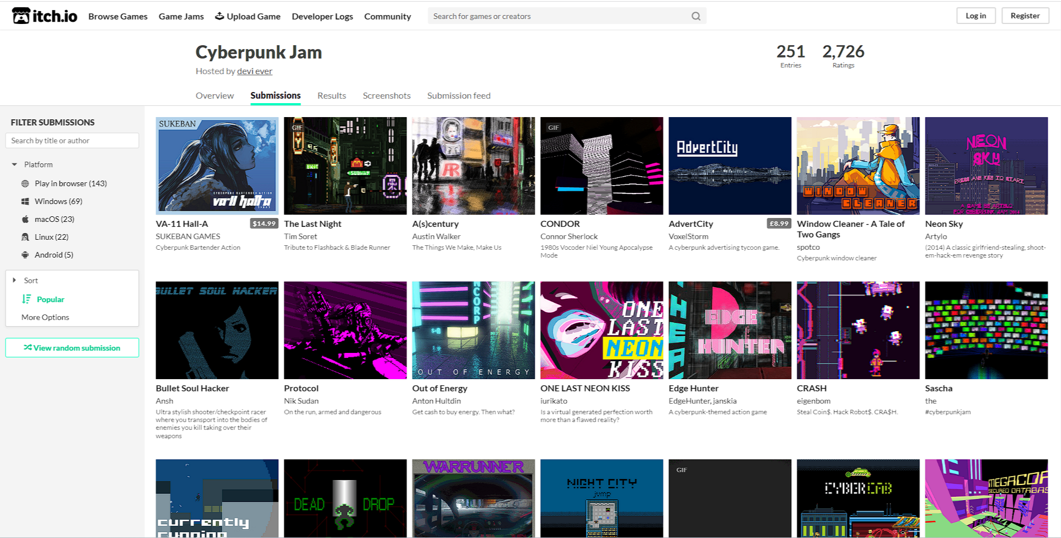1061x538 pixels.
Task: Click the Linux penguin icon
Action: pos(25,237)
